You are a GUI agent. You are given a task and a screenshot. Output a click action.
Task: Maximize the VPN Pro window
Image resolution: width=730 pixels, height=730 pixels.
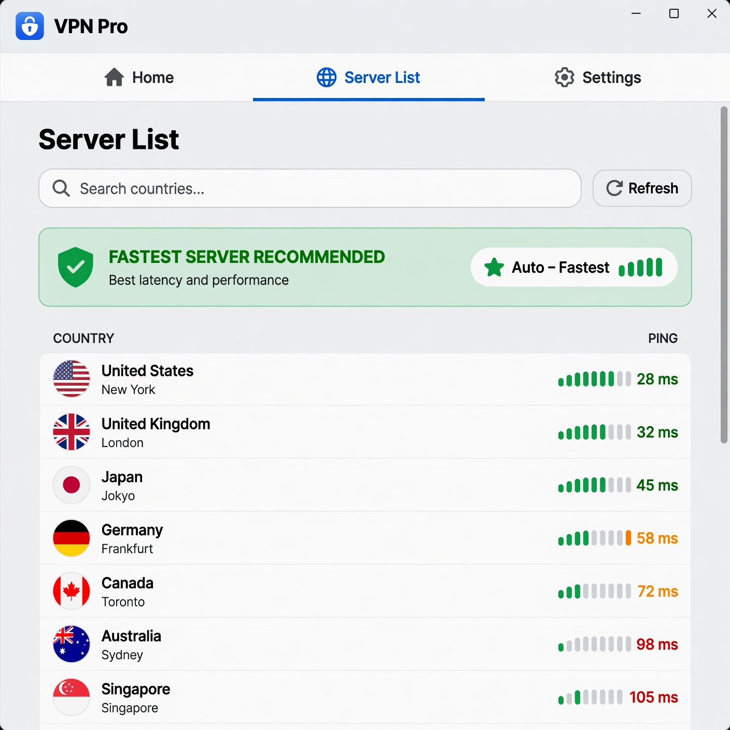(x=674, y=13)
